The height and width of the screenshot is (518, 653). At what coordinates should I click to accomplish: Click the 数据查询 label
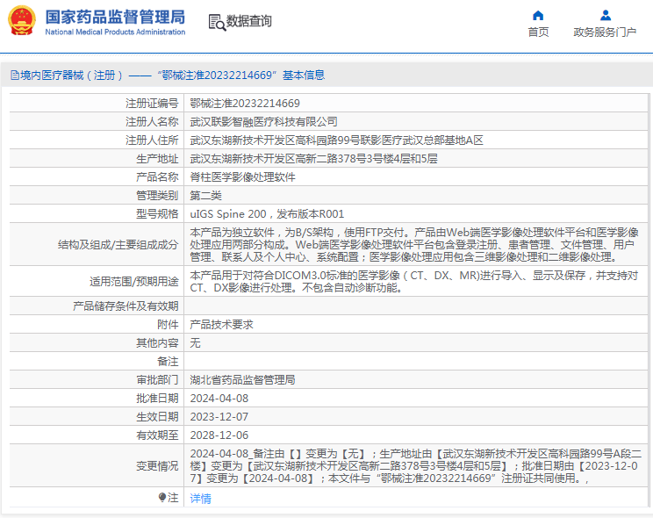pos(248,21)
